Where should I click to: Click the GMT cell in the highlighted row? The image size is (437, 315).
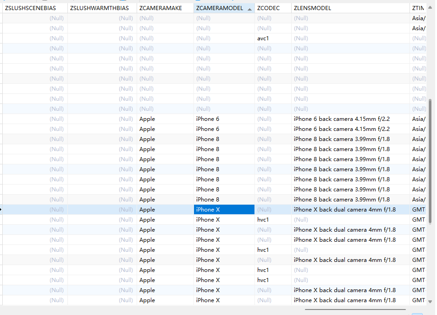tap(418, 210)
